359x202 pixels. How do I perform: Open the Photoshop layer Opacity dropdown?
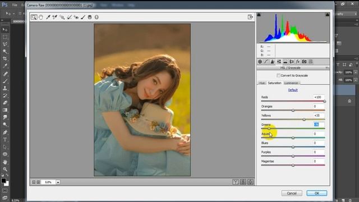coord(356,72)
